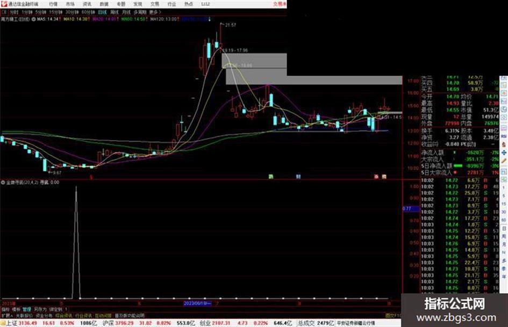Open 资金分布 bottom panel tab

tap(44, 316)
